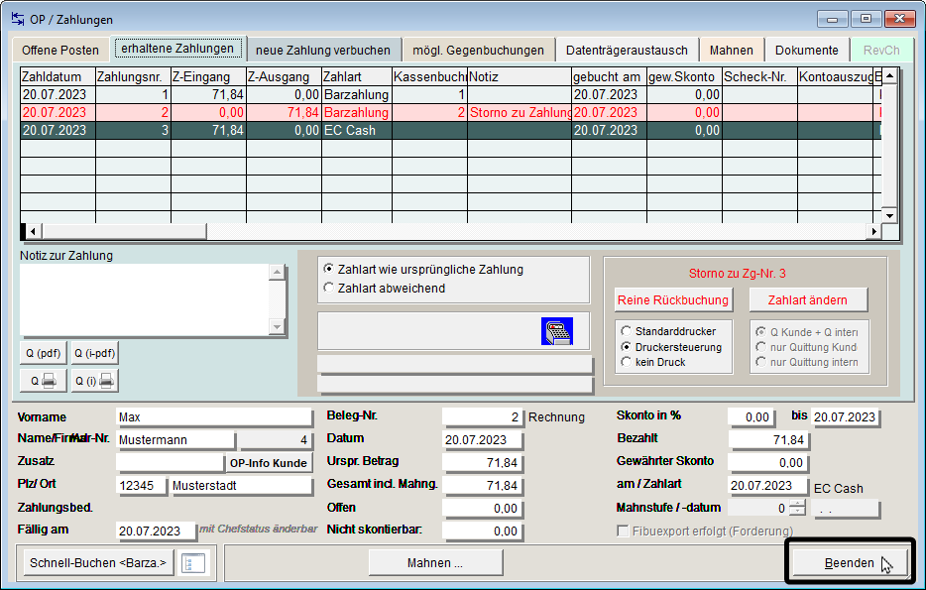Screen dimensions: 926x590
Task: Click the Ort field Musterstadt
Action: 240,486
